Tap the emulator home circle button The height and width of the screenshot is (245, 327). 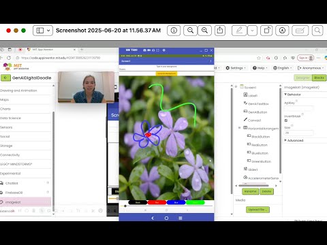click(166, 218)
